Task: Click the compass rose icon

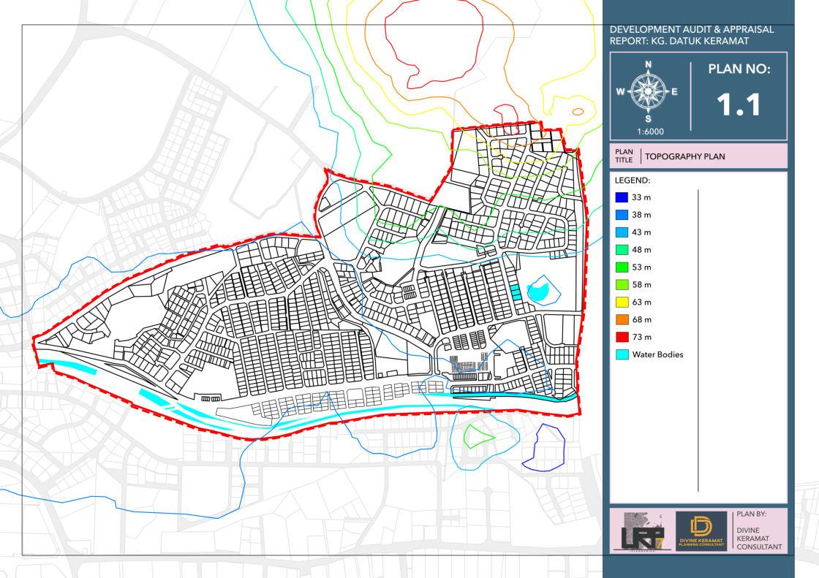Action: [x=648, y=92]
